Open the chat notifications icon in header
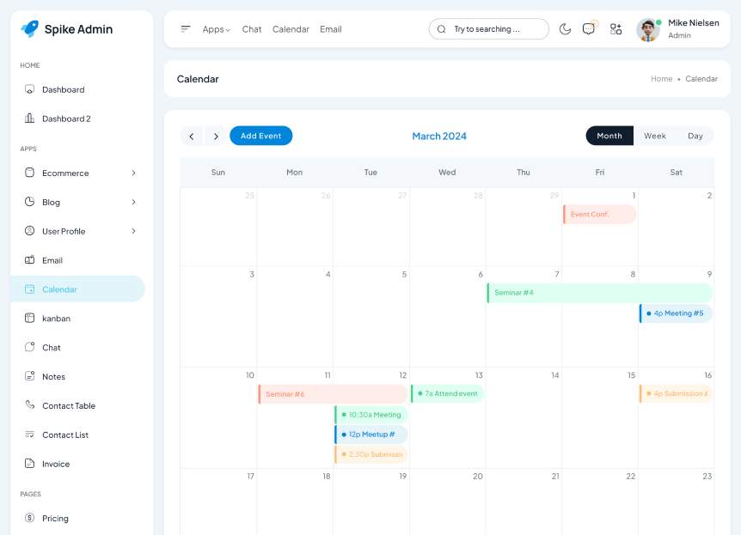The width and height of the screenshot is (741, 535). (589, 29)
